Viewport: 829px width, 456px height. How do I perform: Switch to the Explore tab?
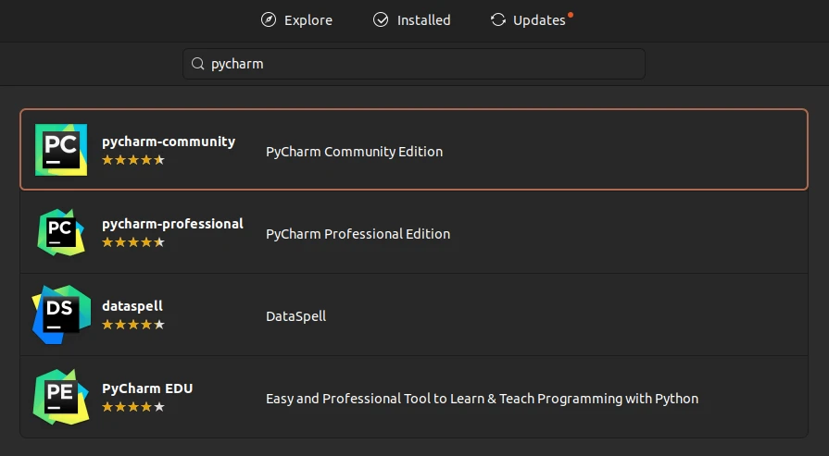click(x=297, y=20)
